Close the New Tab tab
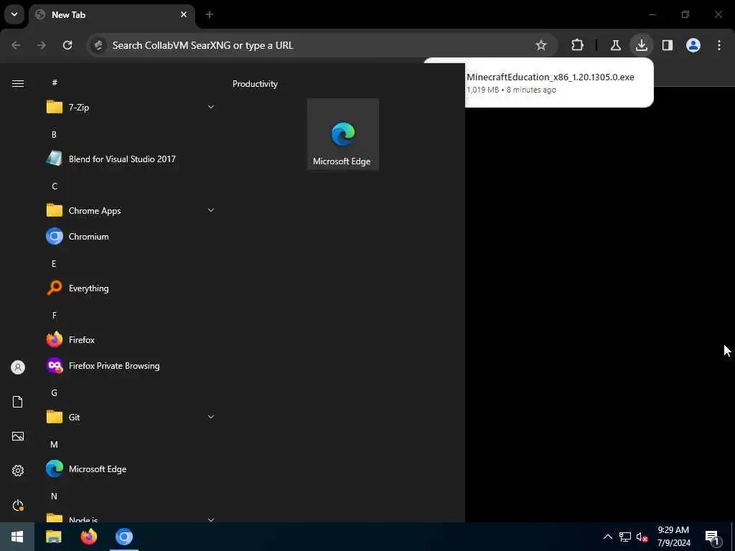The height and width of the screenshot is (551, 735). pos(184,14)
